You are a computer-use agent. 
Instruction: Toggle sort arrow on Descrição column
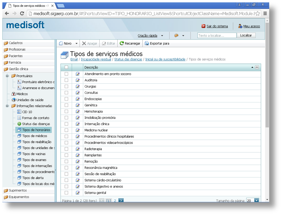(252, 67)
